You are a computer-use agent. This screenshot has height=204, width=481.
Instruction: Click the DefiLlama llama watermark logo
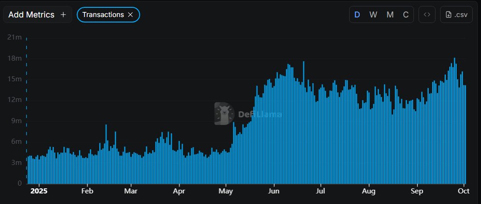point(224,113)
